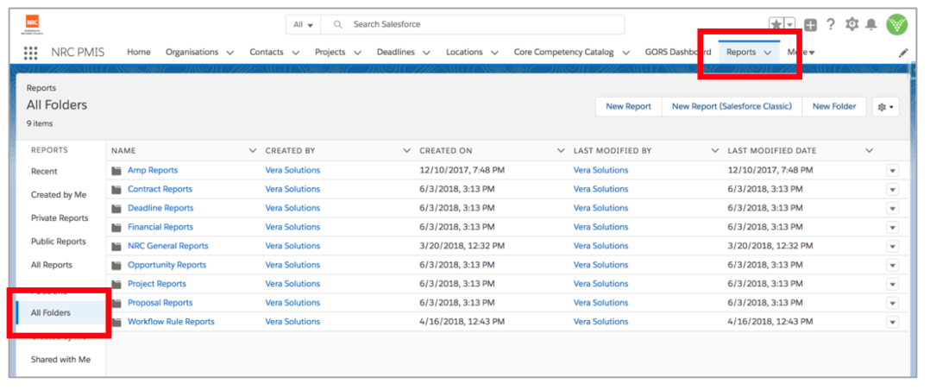Click the pencil edit navigation icon
This screenshot has width=930, height=390.
[x=903, y=53]
